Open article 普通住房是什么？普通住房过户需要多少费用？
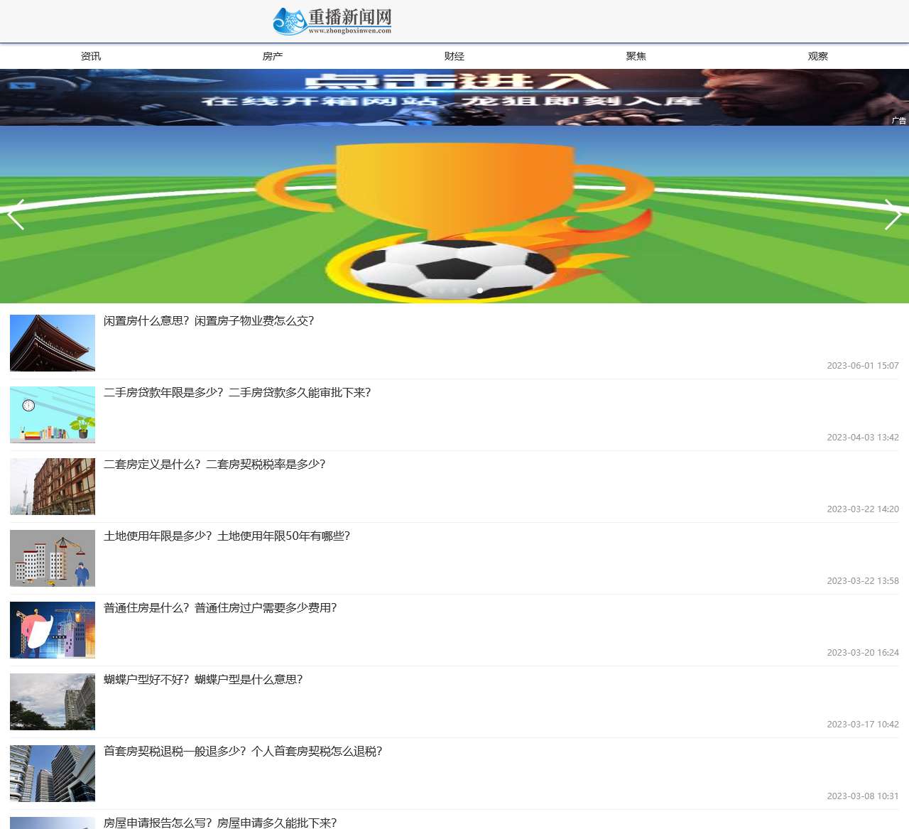 220,608
